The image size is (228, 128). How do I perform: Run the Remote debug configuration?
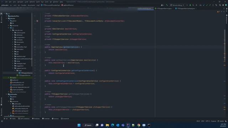(187, 5)
